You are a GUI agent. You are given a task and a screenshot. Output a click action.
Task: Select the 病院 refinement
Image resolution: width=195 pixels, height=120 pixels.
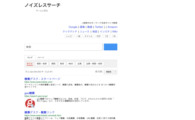point(53,64)
